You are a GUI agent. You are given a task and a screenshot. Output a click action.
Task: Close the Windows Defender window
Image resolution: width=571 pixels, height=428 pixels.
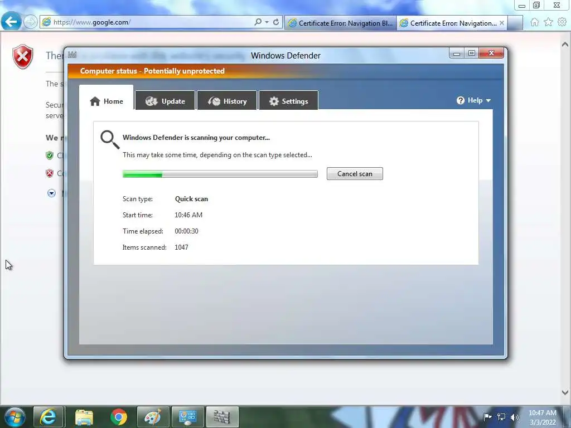(491, 53)
